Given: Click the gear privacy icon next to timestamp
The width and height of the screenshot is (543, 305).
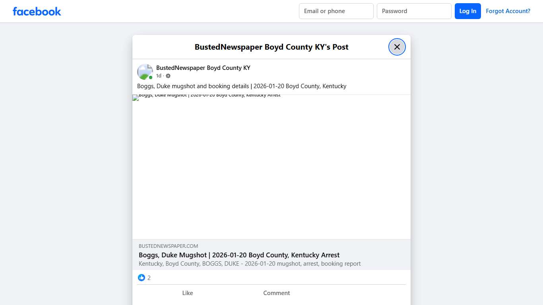Looking at the screenshot, I should [x=168, y=75].
